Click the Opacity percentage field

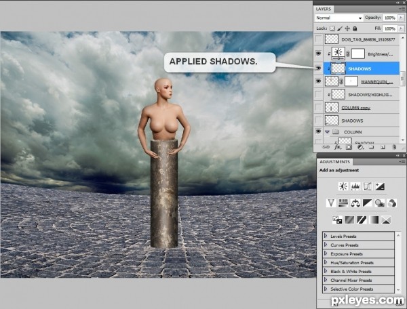[390, 18]
